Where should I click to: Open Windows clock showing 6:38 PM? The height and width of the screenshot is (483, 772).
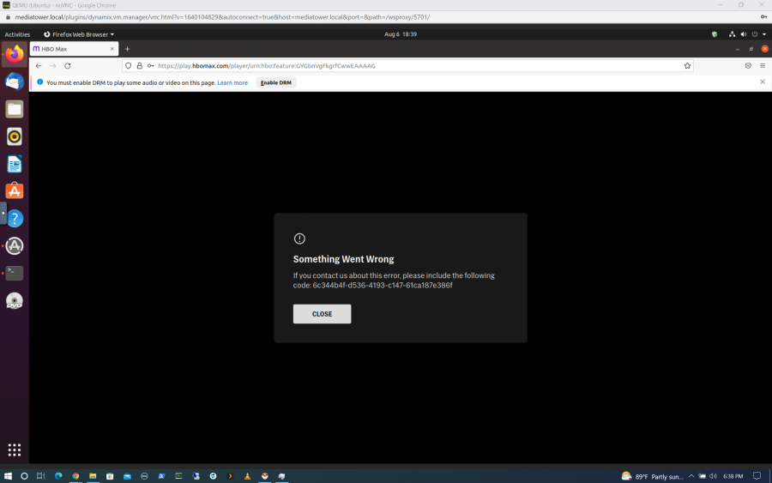click(733, 476)
